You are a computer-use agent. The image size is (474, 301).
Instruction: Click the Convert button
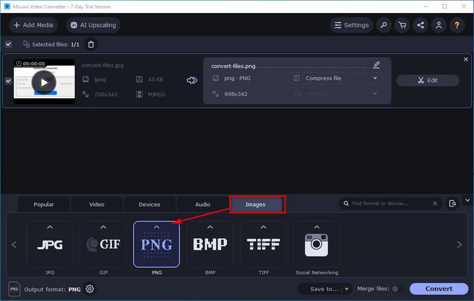[x=439, y=289]
